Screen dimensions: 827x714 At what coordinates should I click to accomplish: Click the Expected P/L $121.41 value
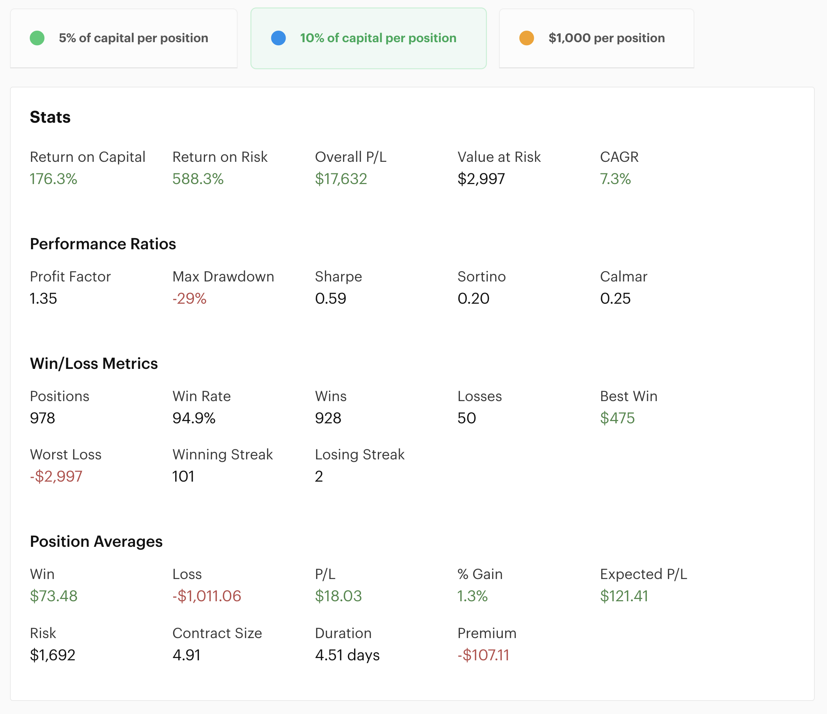point(624,596)
